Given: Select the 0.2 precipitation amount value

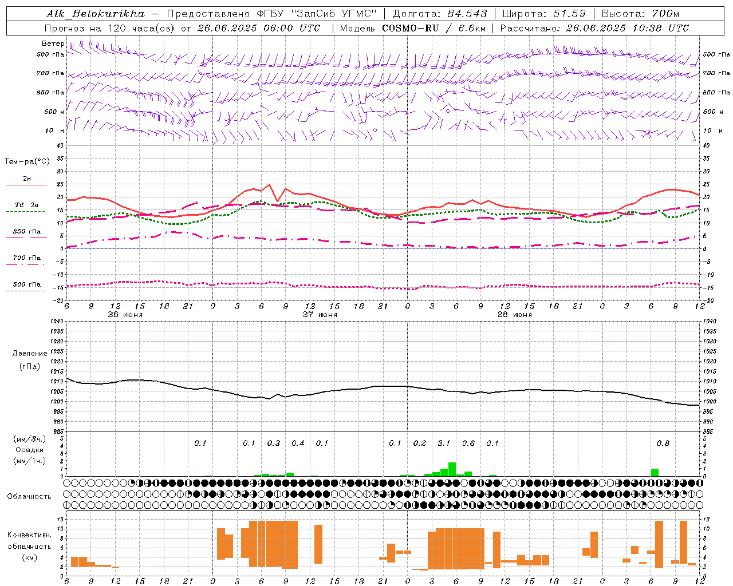Looking at the screenshot, I should [420, 443].
